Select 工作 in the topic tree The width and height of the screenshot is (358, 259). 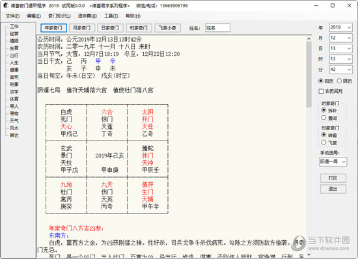[x=14, y=27]
